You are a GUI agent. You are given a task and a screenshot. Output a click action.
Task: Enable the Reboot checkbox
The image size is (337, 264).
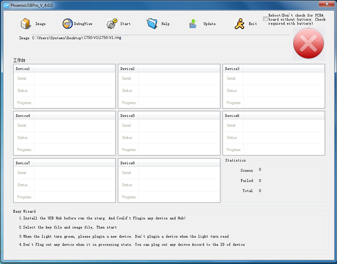tap(266, 19)
